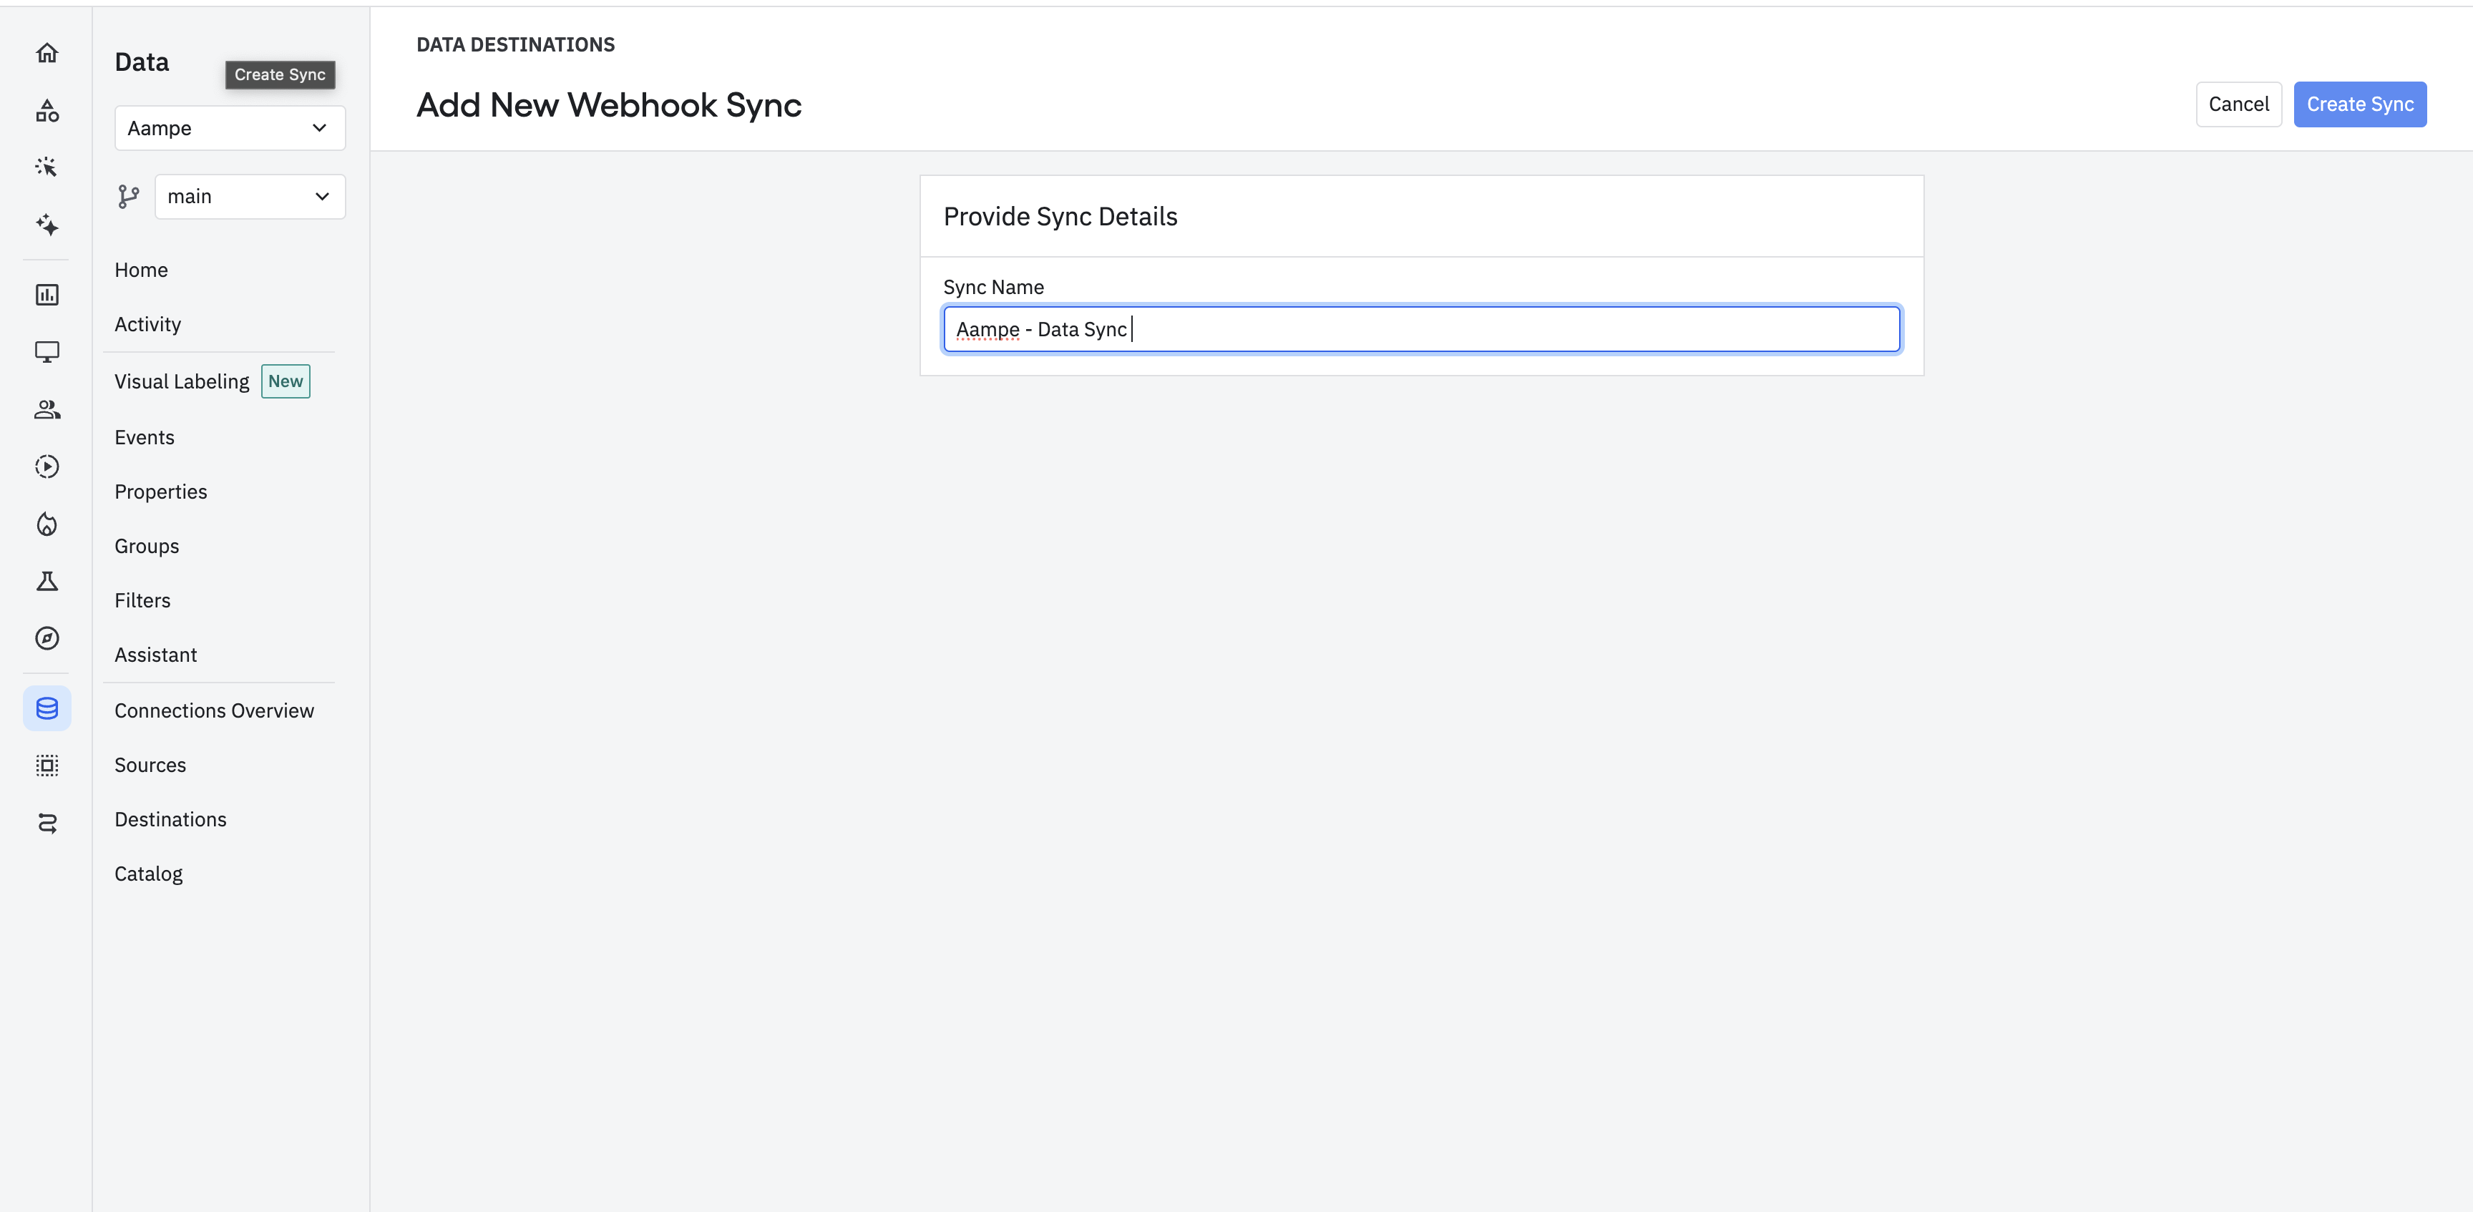The width and height of the screenshot is (2473, 1212).
Task: Click the git branch icon beside main
Action: (129, 197)
